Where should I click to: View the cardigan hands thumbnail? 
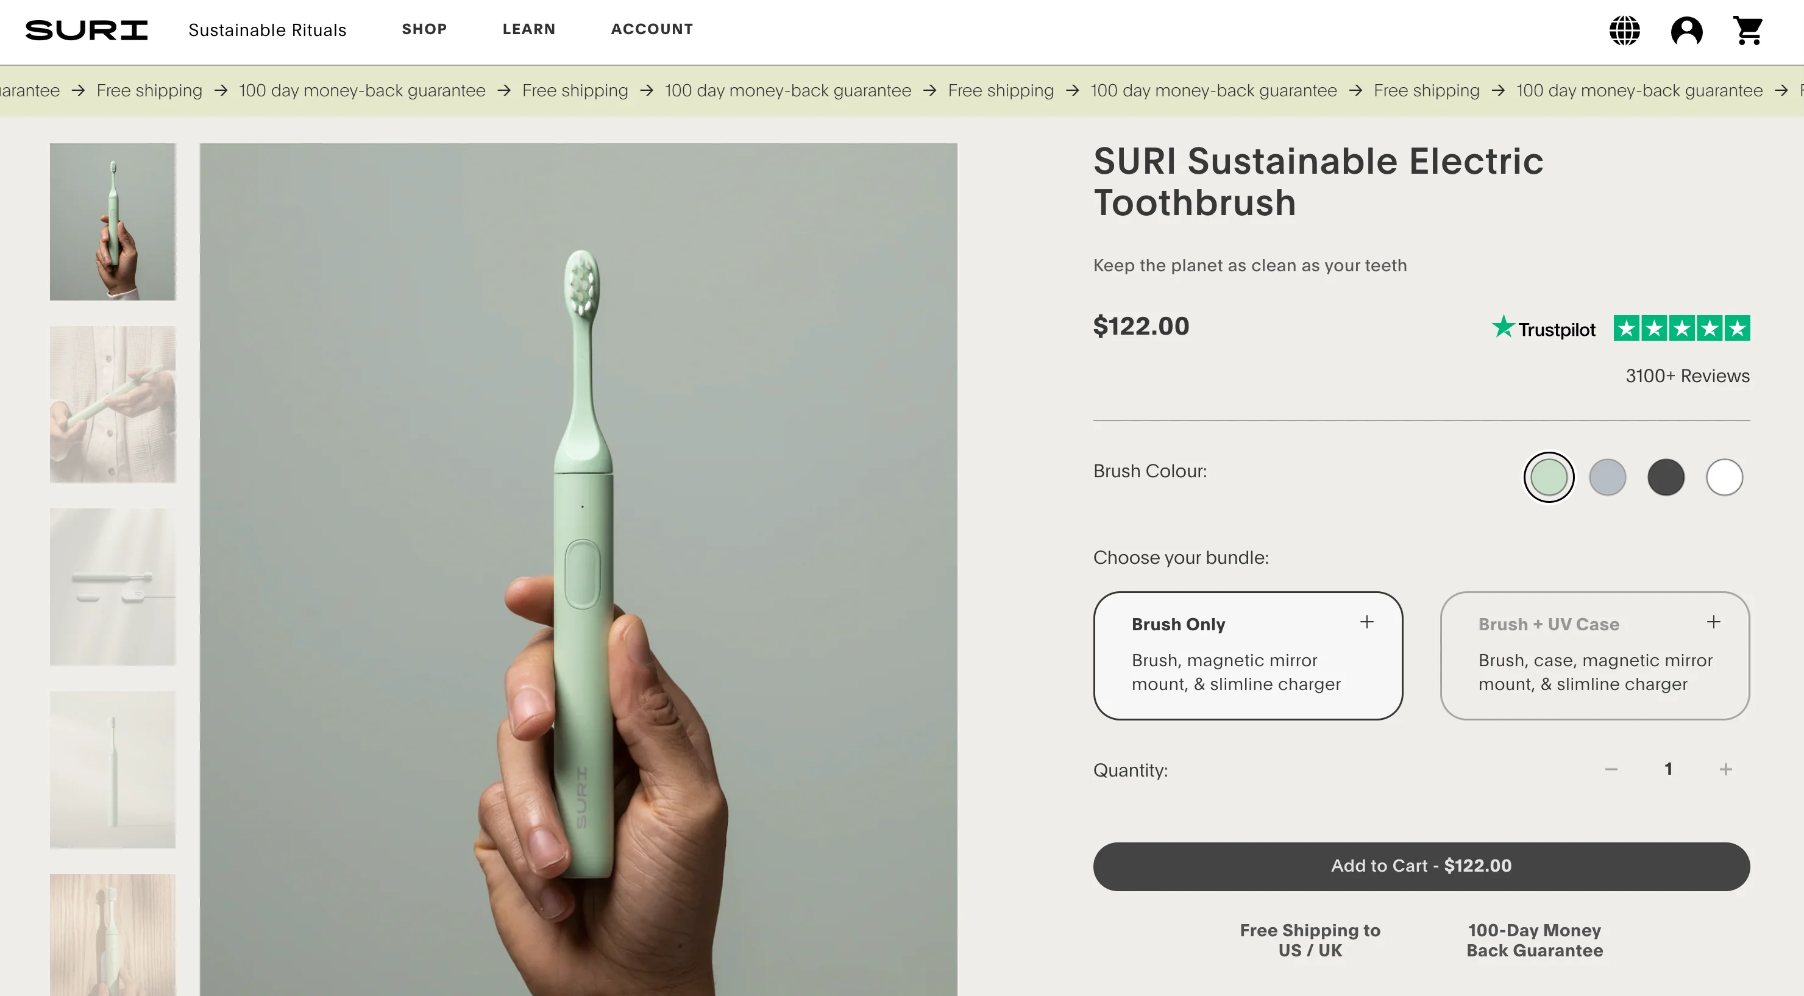point(113,404)
